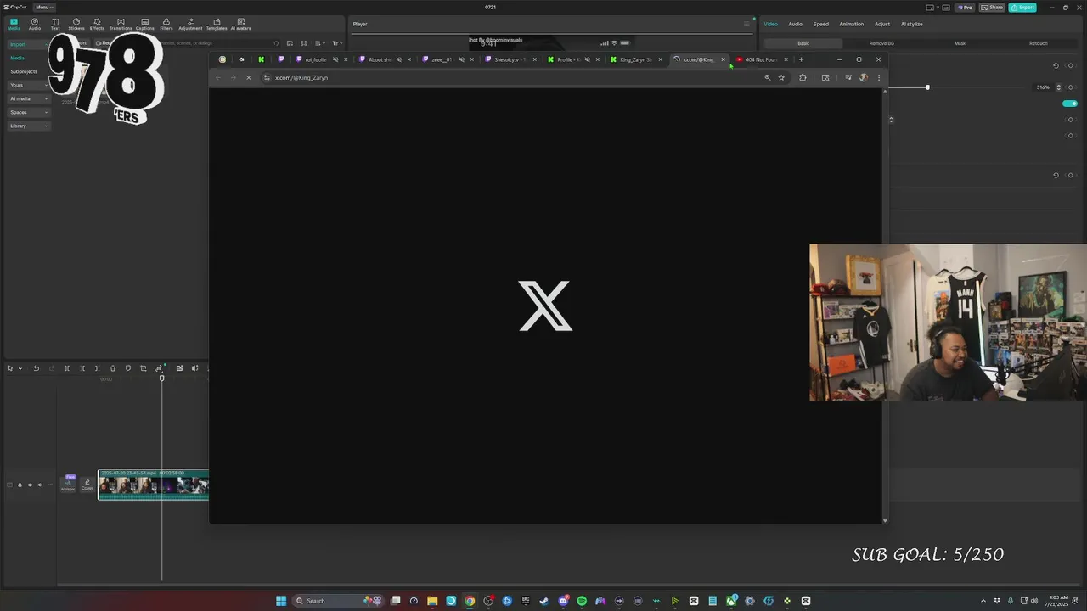Screen dimensions: 1087x611
Task: Open the CapCut Menu dropdown
Action: click(44, 7)
